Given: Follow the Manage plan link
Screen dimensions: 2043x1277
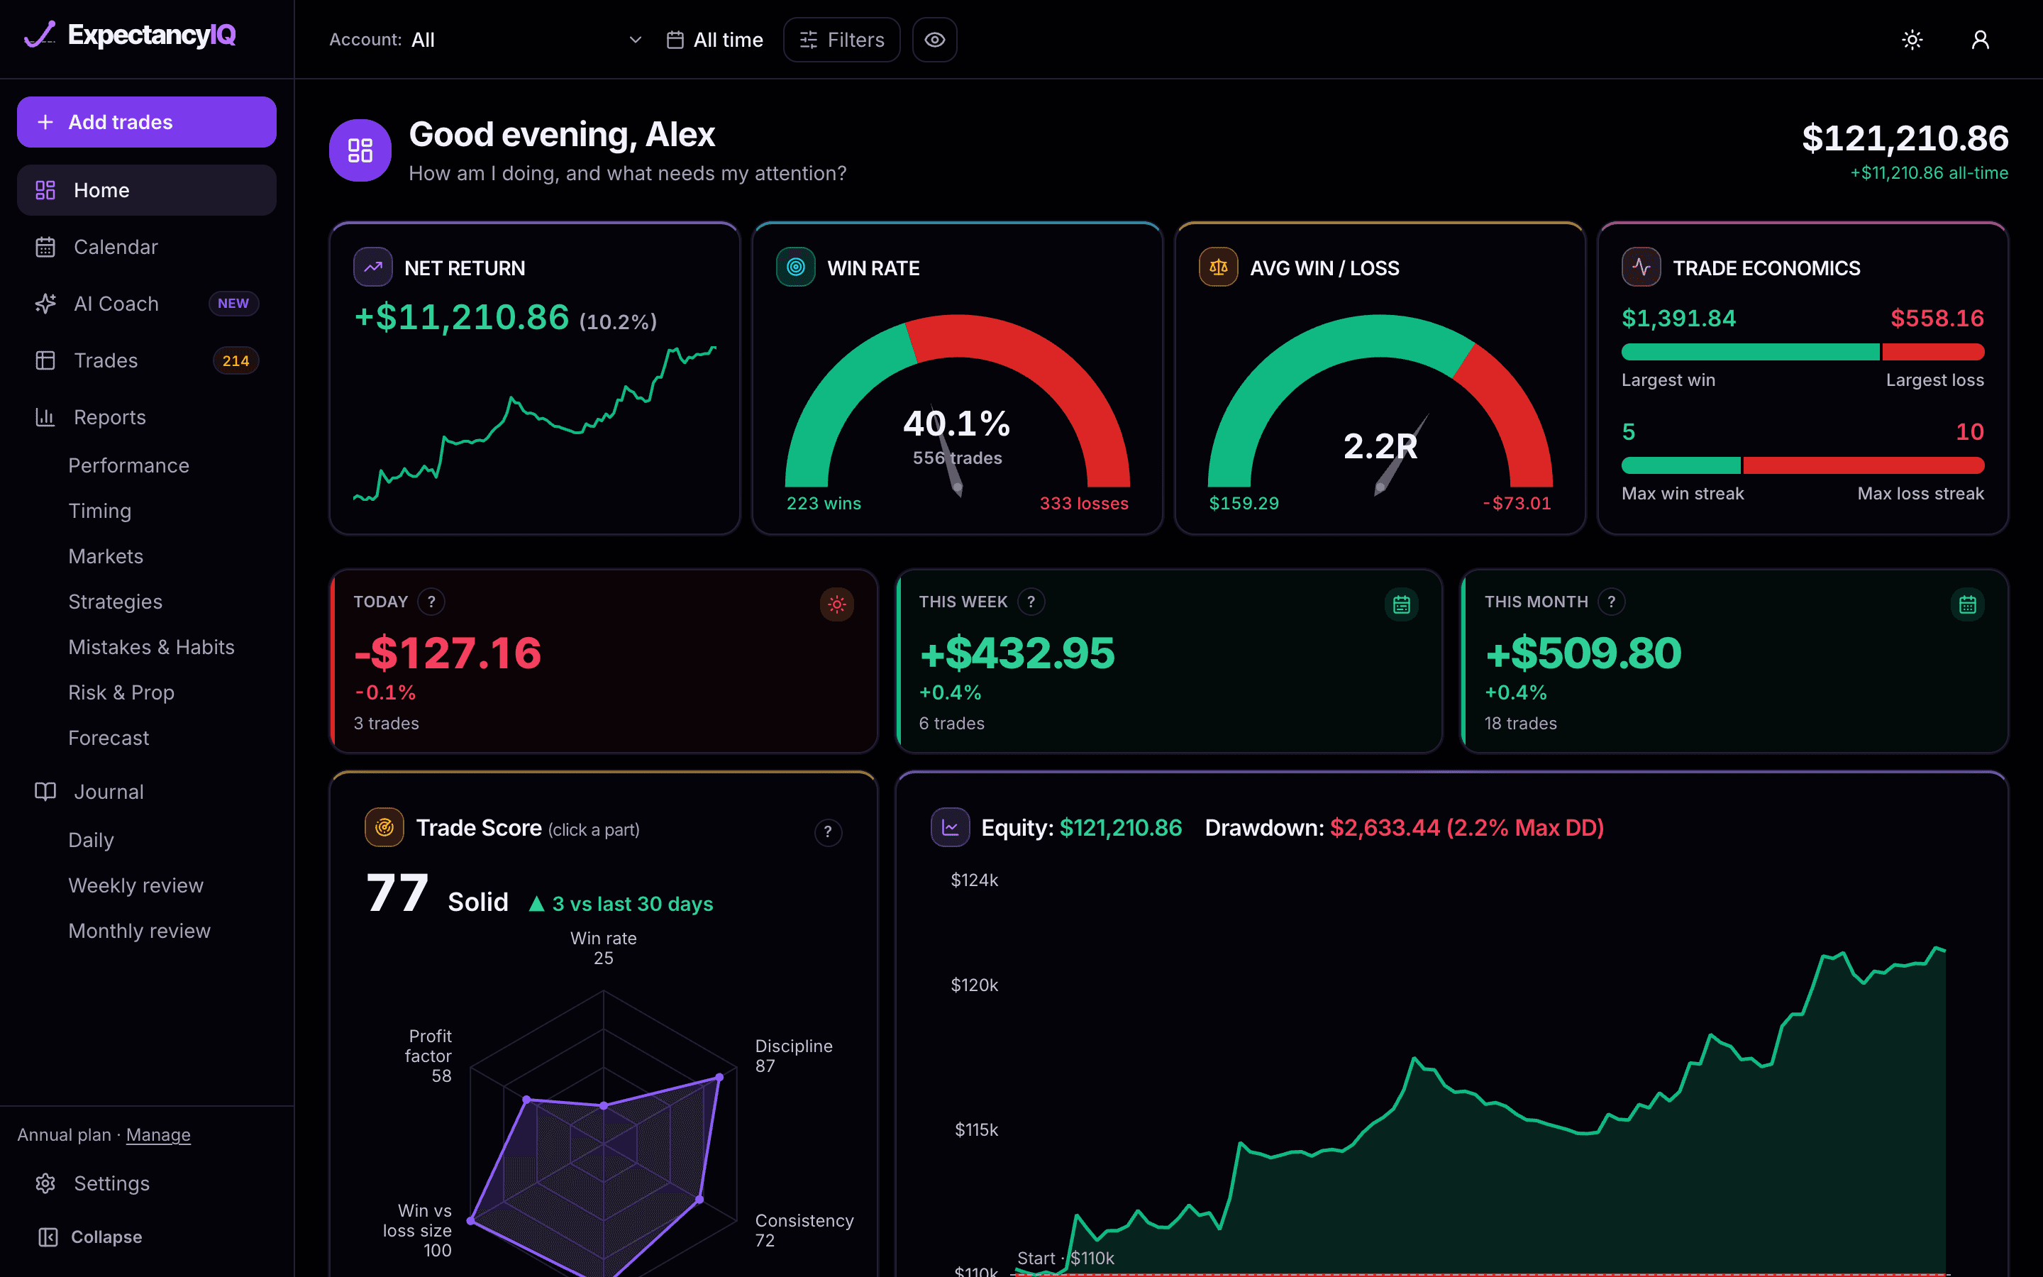Looking at the screenshot, I should click(x=158, y=1134).
